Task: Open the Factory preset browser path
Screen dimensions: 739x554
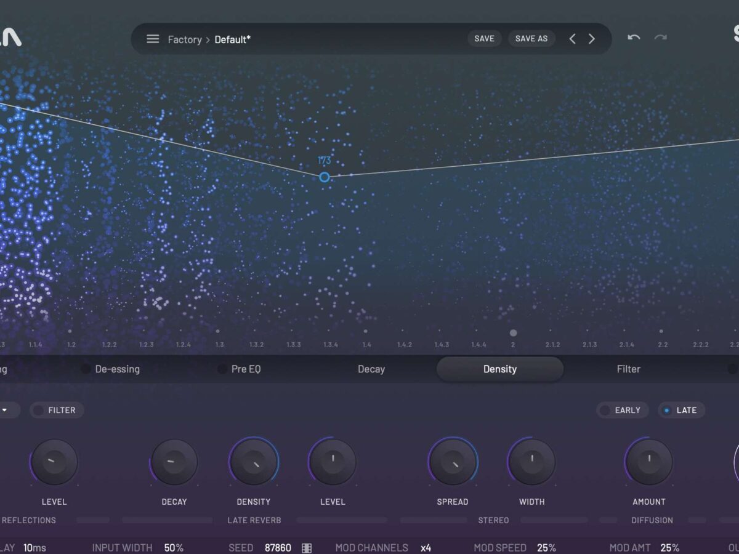Action: (184, 39)
